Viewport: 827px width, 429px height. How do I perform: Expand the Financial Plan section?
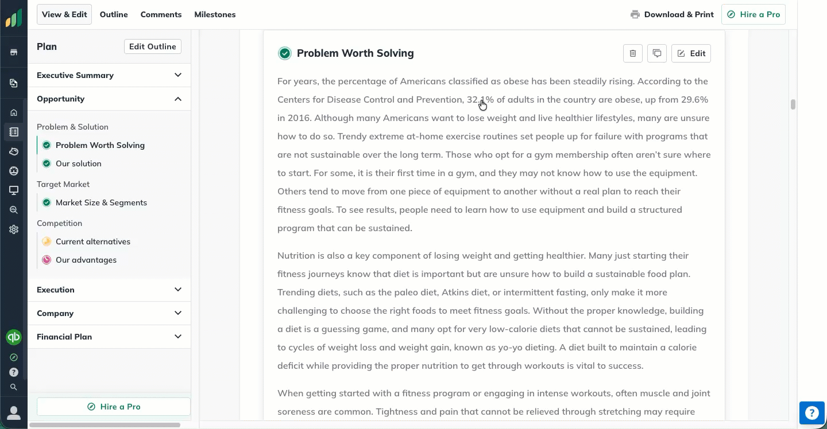[x=178, y=337]
